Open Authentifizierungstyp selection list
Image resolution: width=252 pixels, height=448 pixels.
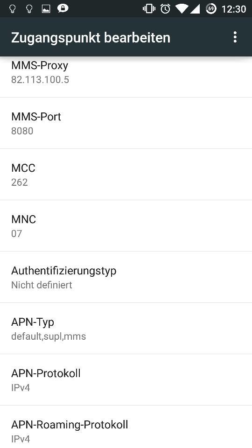[x=126, y=277]
